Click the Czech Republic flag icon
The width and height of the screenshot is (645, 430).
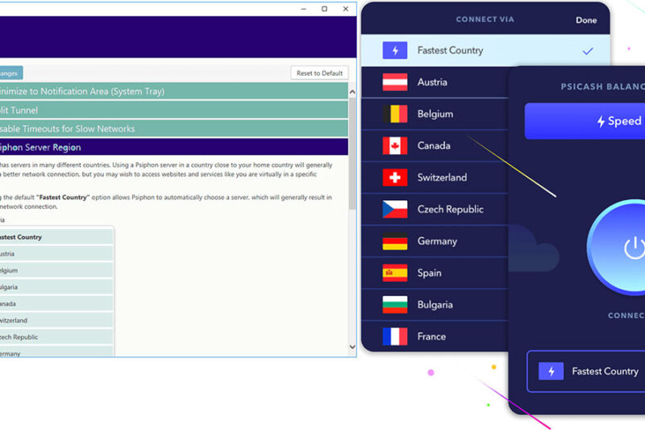394,209
